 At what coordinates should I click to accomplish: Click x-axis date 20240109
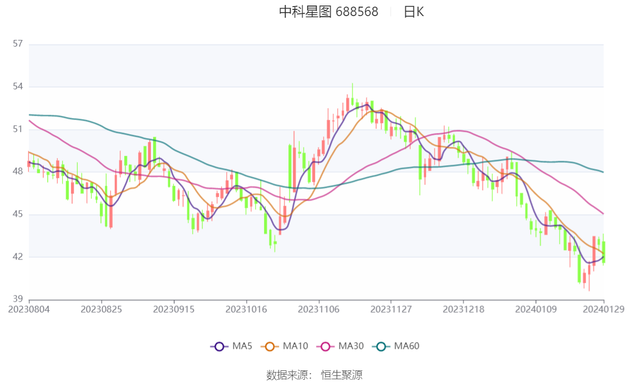[536, 309]
